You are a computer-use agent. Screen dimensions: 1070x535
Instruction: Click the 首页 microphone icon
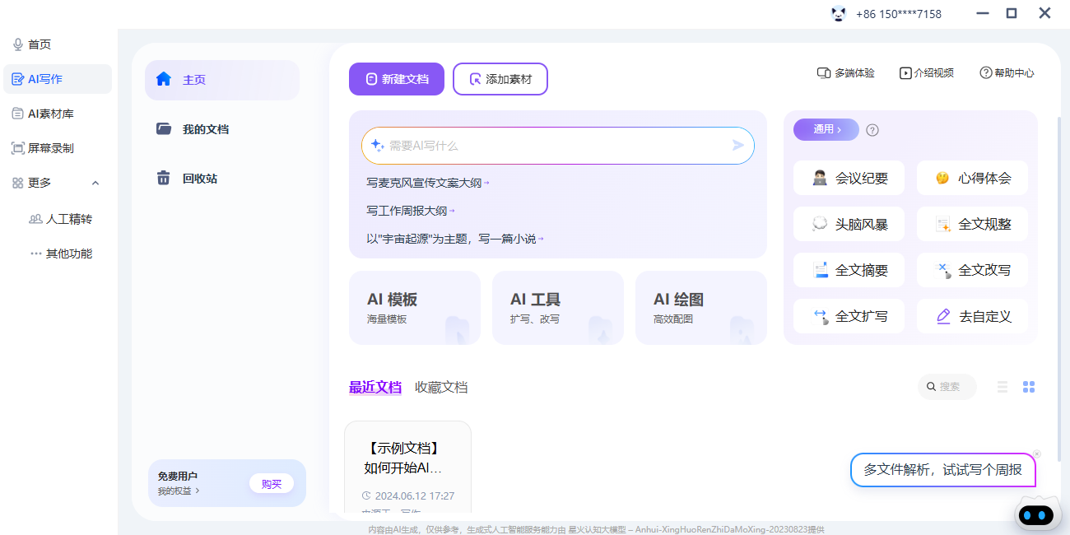pos(18,44)
